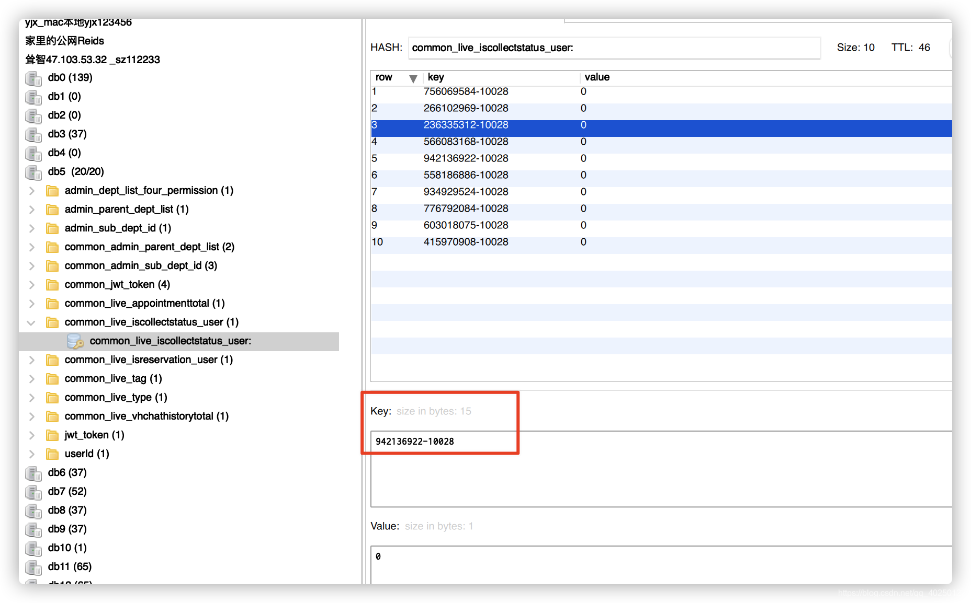Click the admin_dept_list_four_permission folder icon

point(52,191)
